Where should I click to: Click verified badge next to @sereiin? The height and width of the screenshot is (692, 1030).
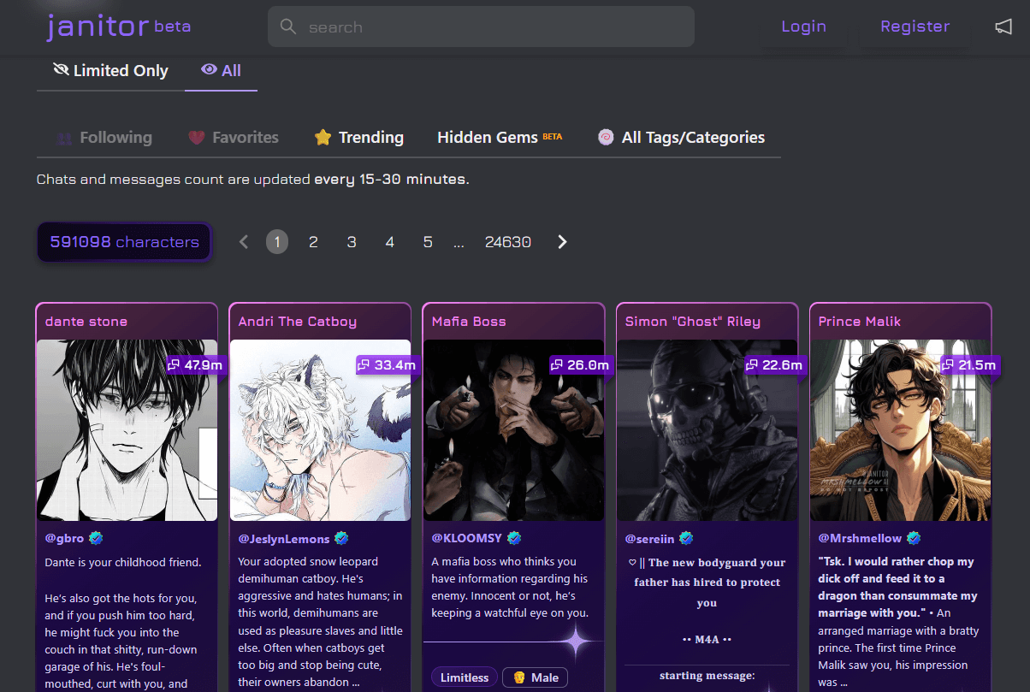coord(686,538)
